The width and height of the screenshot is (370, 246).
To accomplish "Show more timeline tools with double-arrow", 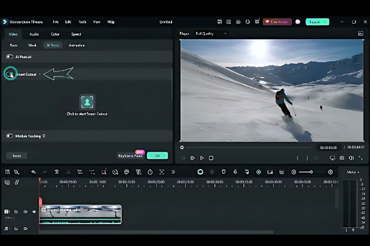I will [173, 172].
